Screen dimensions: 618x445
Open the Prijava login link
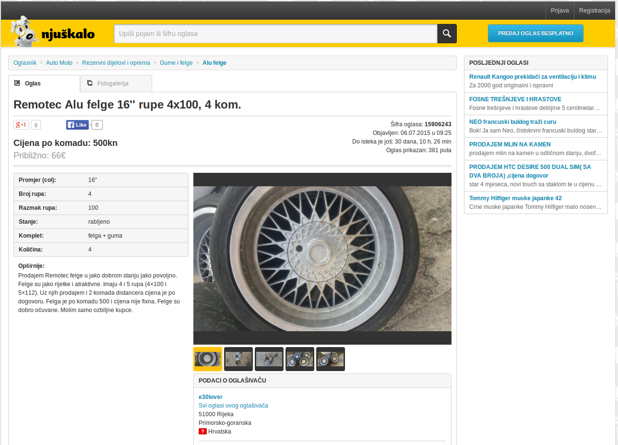tap(559, 11)
